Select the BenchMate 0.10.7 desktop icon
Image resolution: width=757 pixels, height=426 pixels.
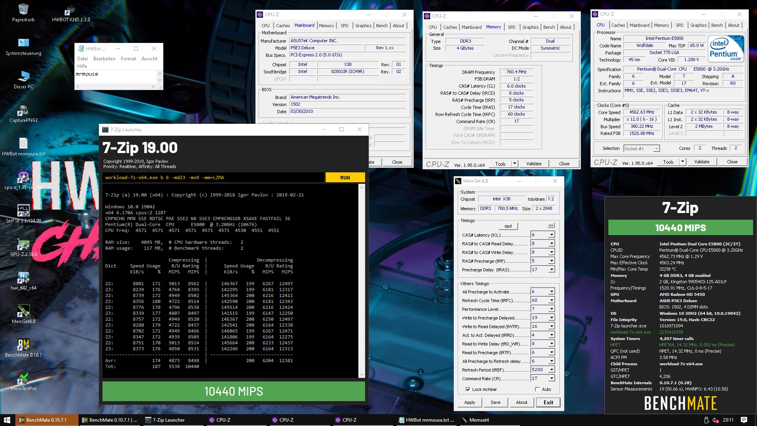point(23,348)
